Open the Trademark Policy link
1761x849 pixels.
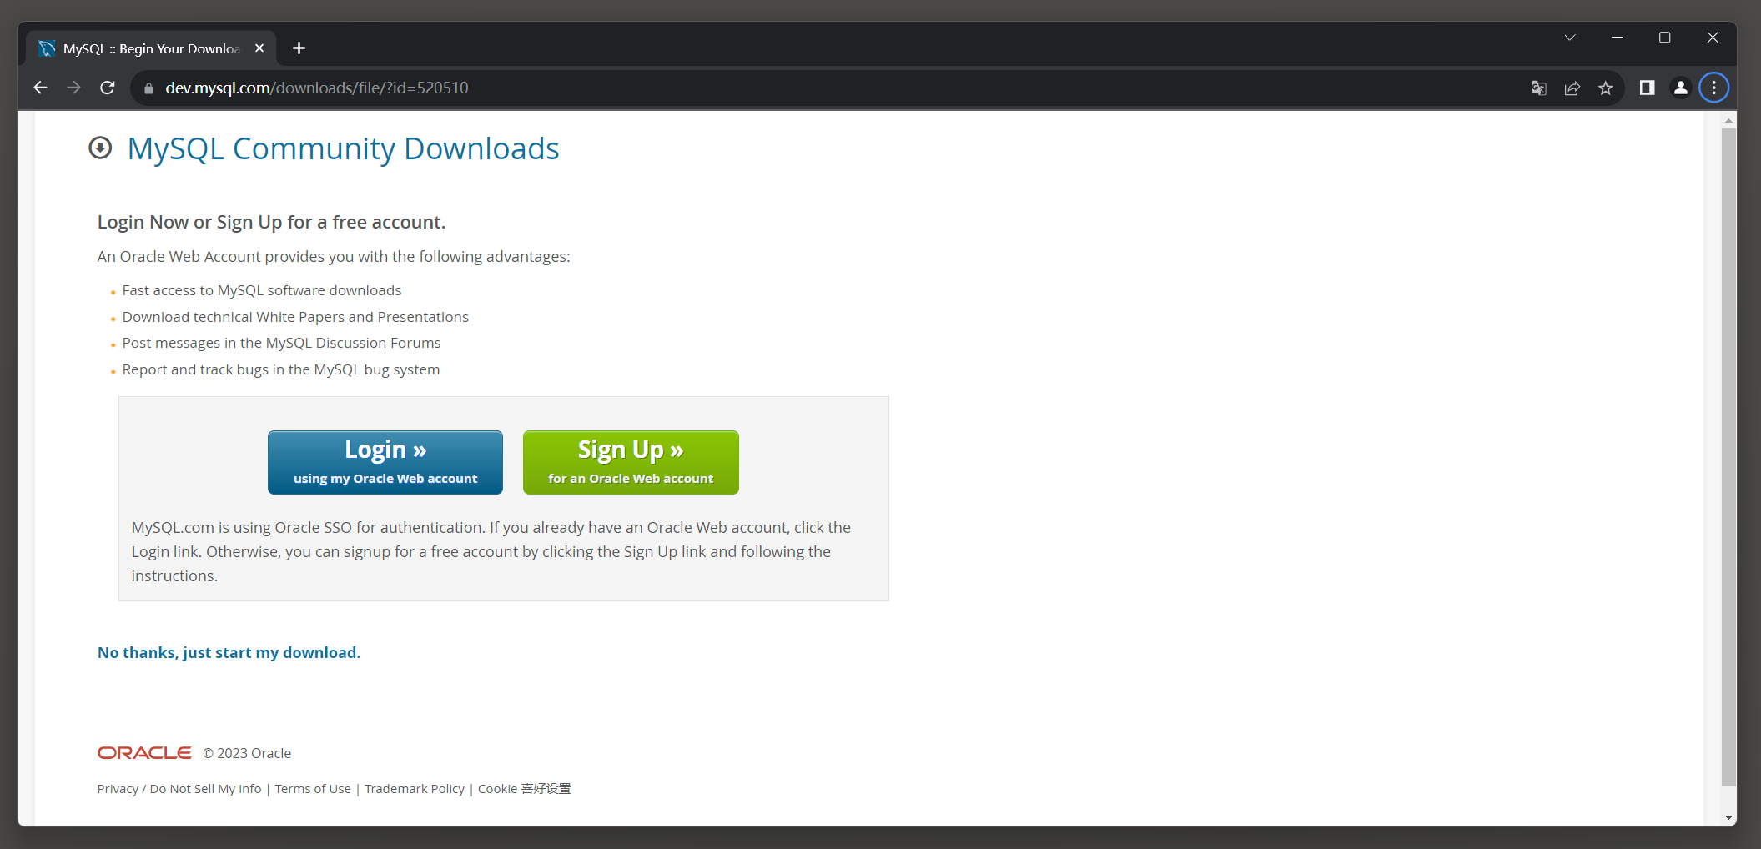point(415,789)
